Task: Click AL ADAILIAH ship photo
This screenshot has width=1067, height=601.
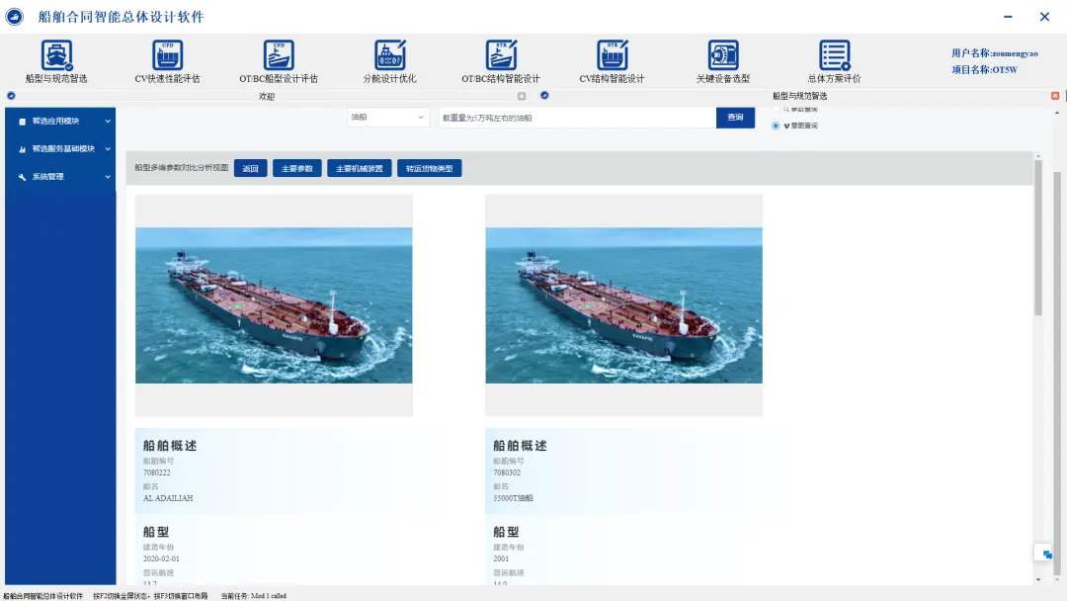Action: 274,305
